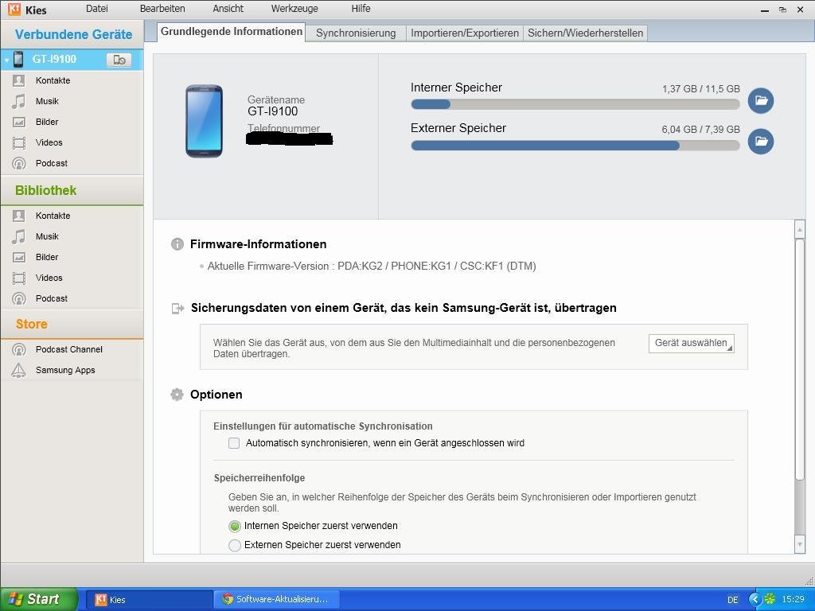Click the Aktuelle Firmware-Version line

click(372, 266)
